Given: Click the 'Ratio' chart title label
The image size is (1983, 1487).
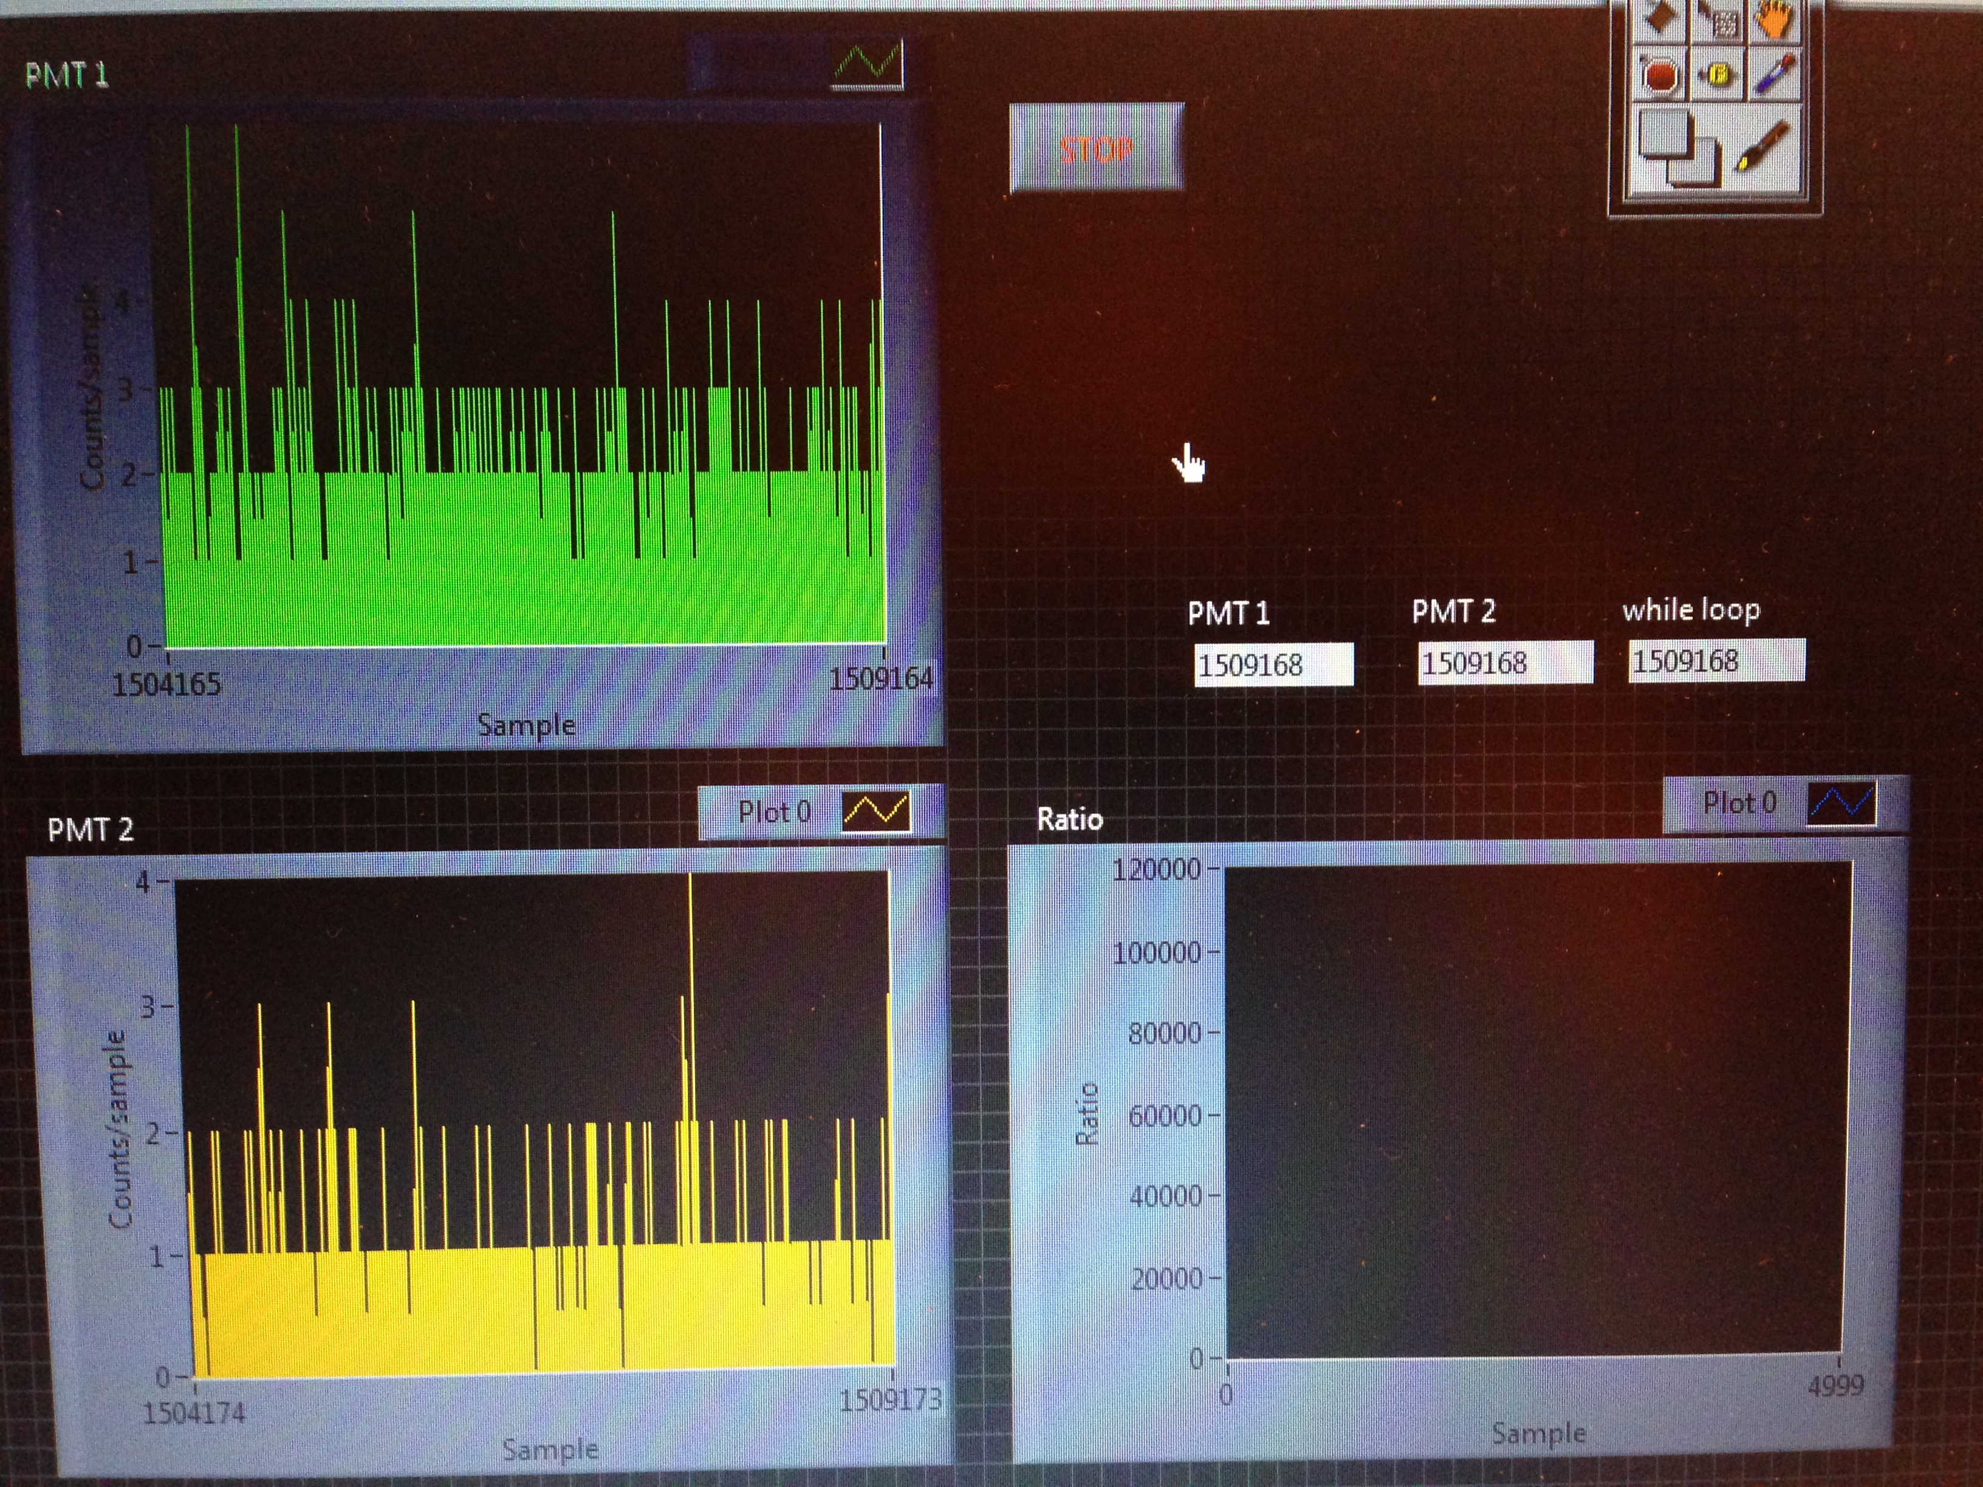Looking at the screenshot, I should click(1069, 819).
